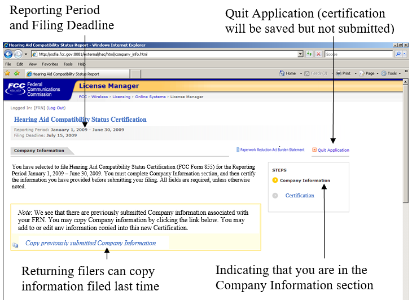
Task: Open the recent pages dropdown beside Forward
Action: 26,54
